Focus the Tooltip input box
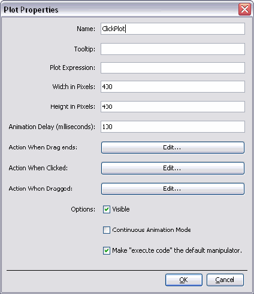Image resolution: width=254 pixels, height=294 pixels. pyautogui.click(x=173, y=49)
